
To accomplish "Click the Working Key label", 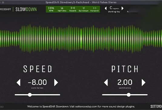I will pos(114,12).
